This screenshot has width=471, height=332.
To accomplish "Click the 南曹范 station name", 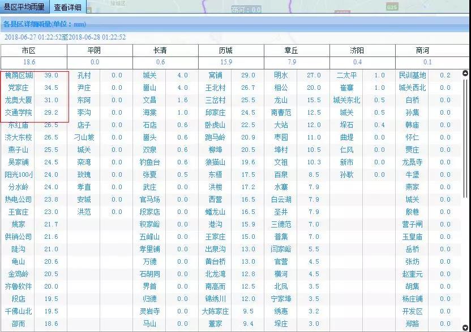I will point(281,113).
